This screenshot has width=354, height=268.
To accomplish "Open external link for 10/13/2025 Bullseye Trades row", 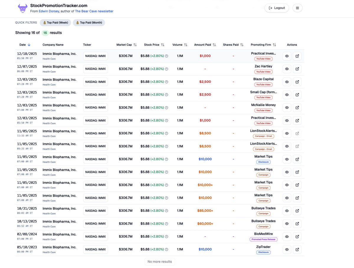I will click(x=297, y=223).
